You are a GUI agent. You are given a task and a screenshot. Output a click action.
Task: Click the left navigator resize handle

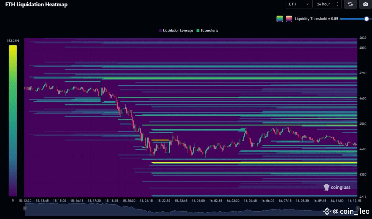tap(25, 209)
